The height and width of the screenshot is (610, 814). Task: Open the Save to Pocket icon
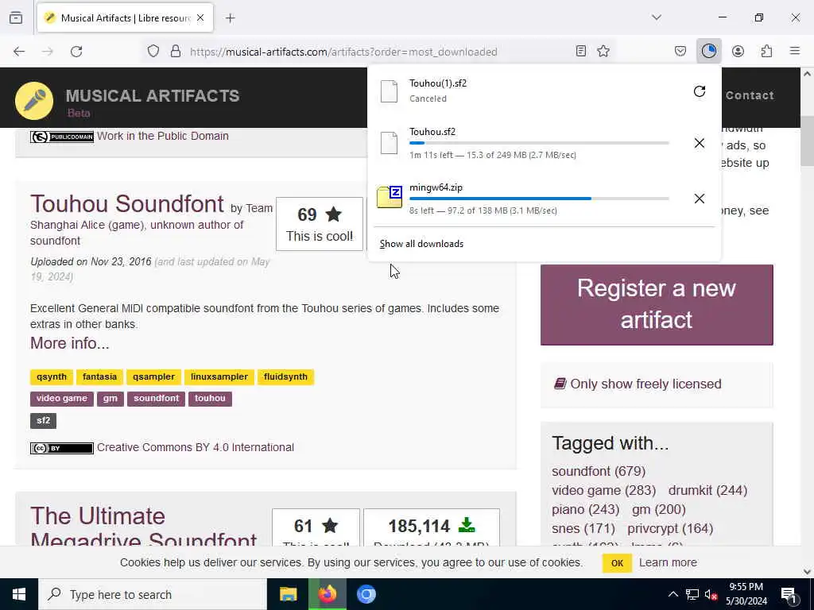click(680, 51)
